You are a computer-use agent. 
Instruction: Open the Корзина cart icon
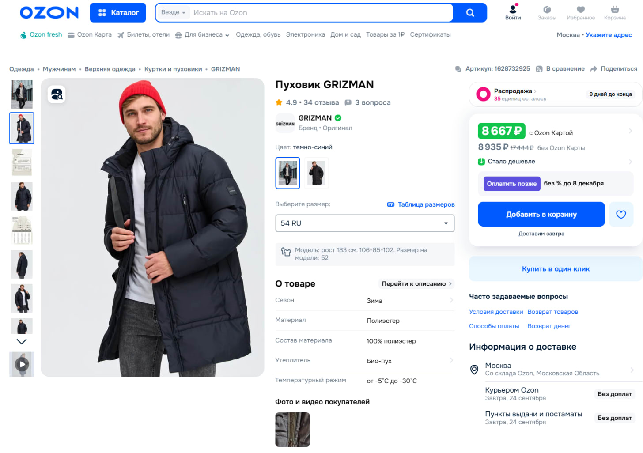click(x=614, y=9)
